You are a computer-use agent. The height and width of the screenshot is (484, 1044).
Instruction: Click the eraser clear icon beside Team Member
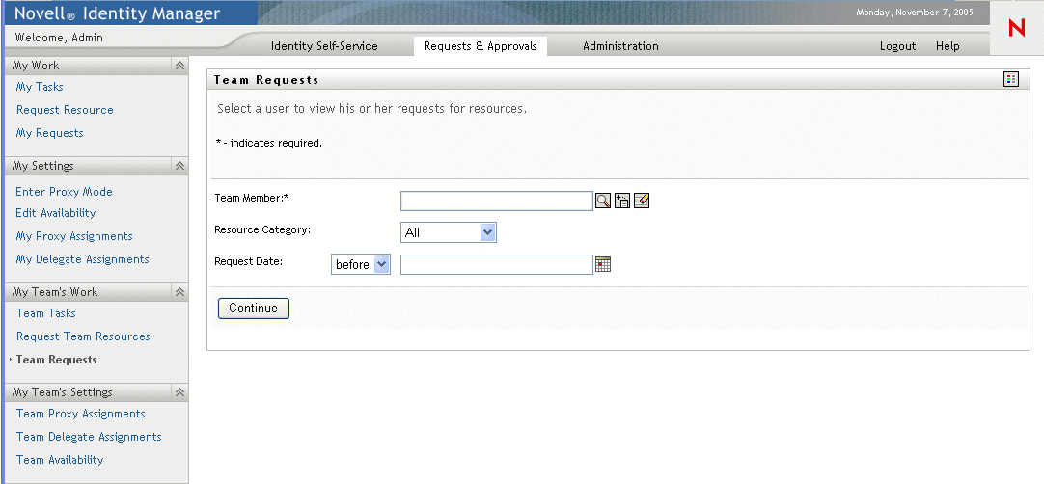[x=642, y=201]
